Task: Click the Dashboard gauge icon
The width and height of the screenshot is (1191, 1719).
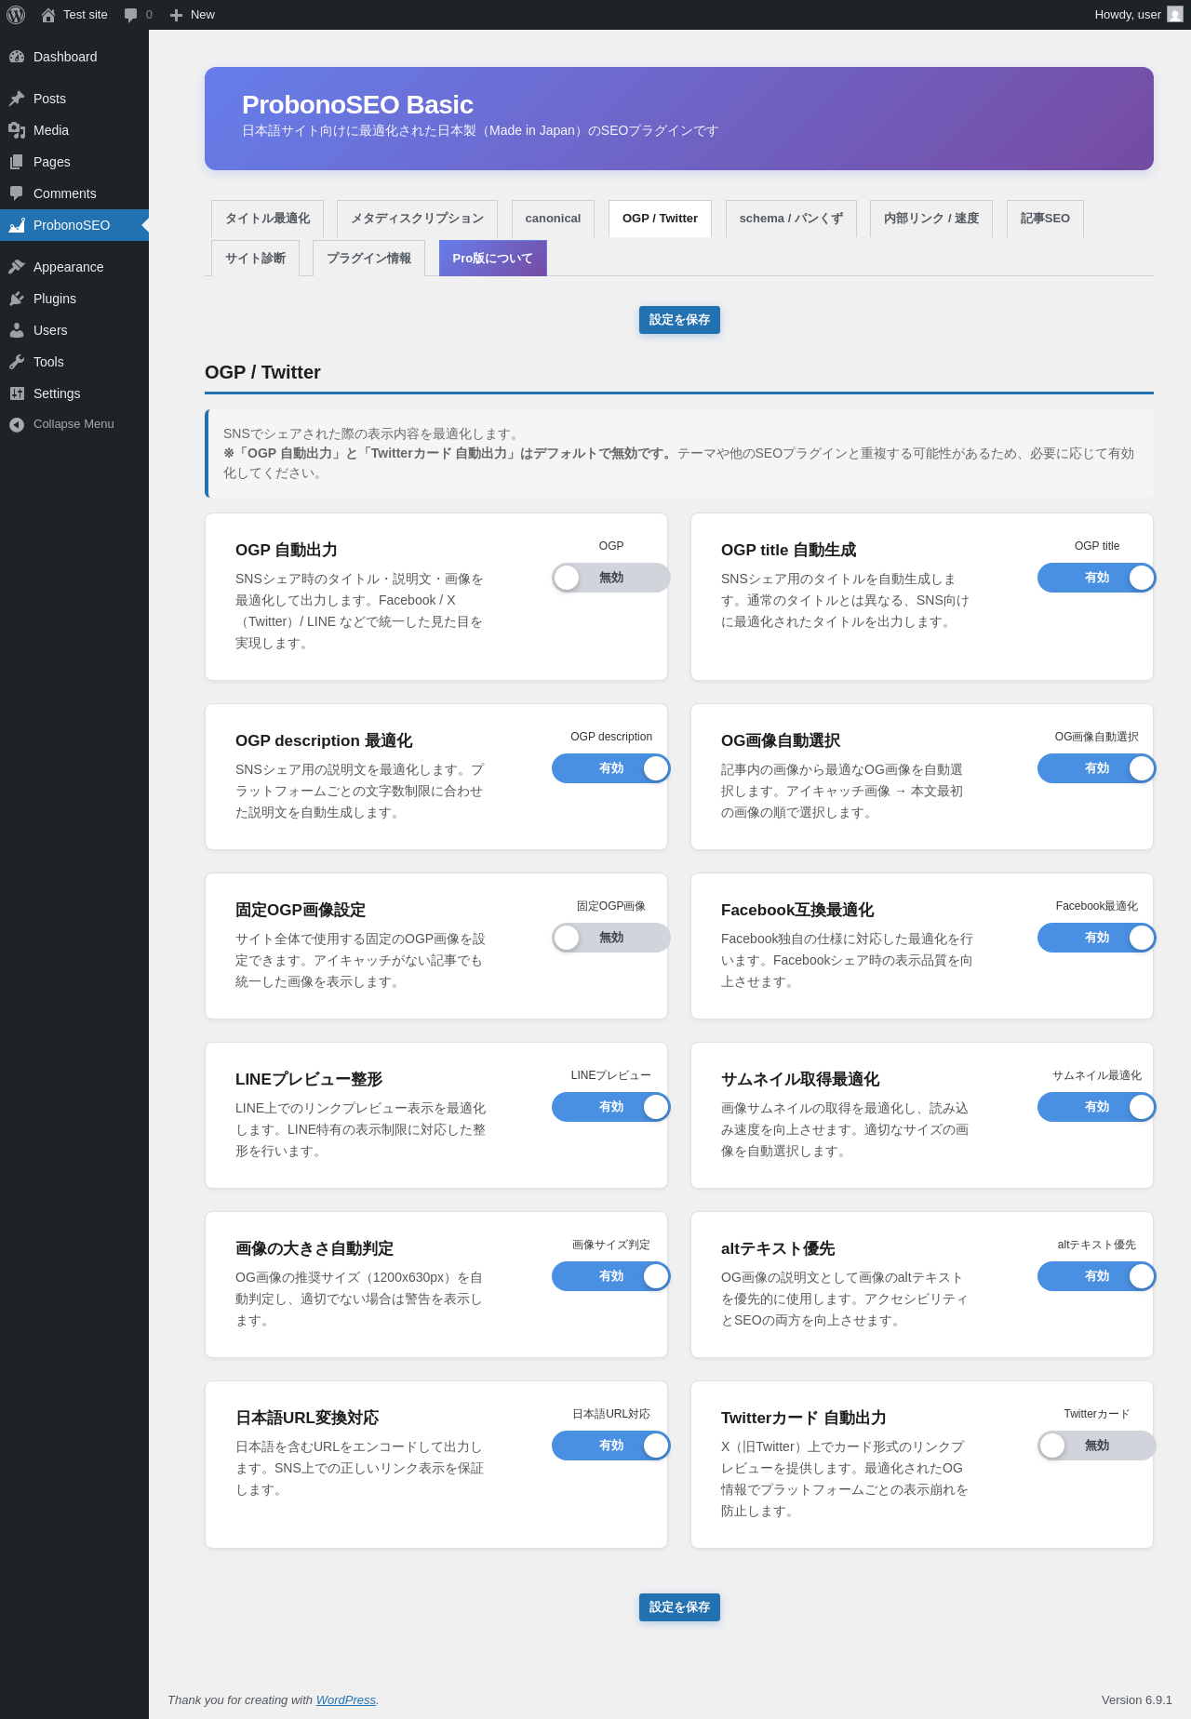Action: pyautogui.click(x=17, y=57)
